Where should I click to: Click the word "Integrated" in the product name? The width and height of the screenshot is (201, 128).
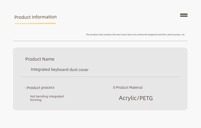(40, 69)
